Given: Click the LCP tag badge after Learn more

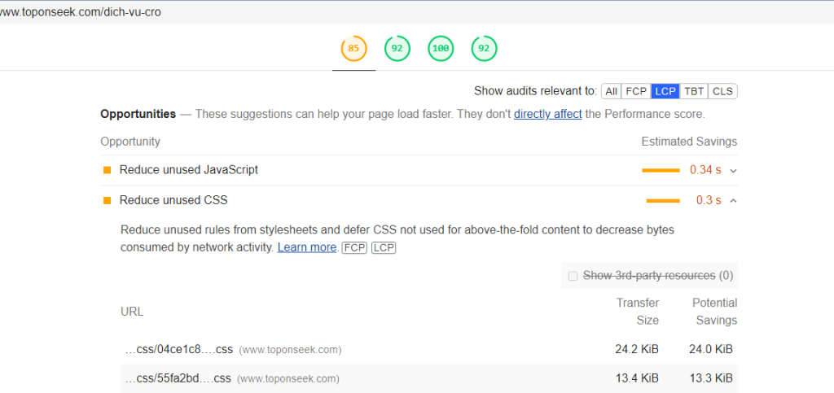Looking at the screenshot, I should 384,247.
